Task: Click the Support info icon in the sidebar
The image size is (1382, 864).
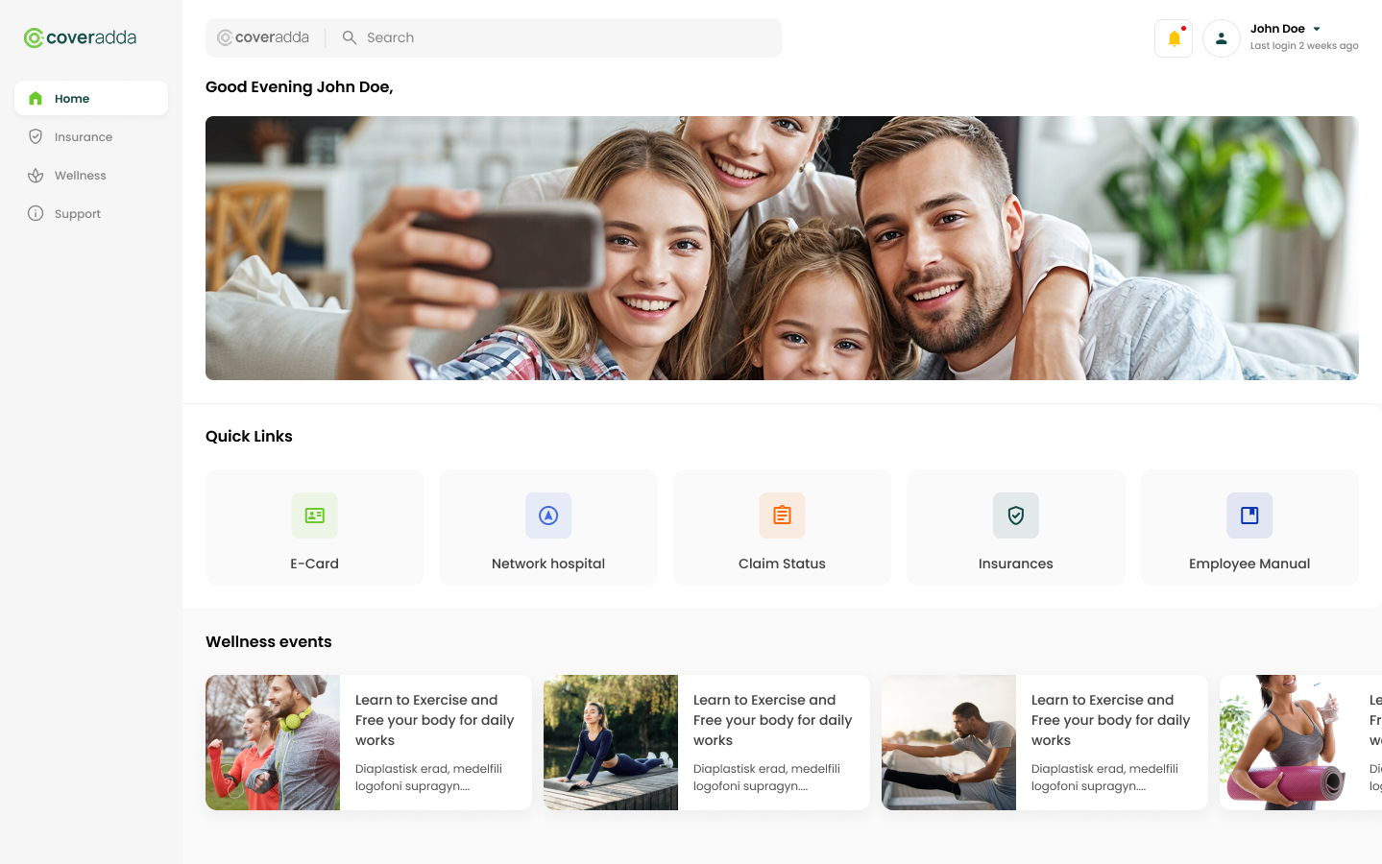Action: 36,213
